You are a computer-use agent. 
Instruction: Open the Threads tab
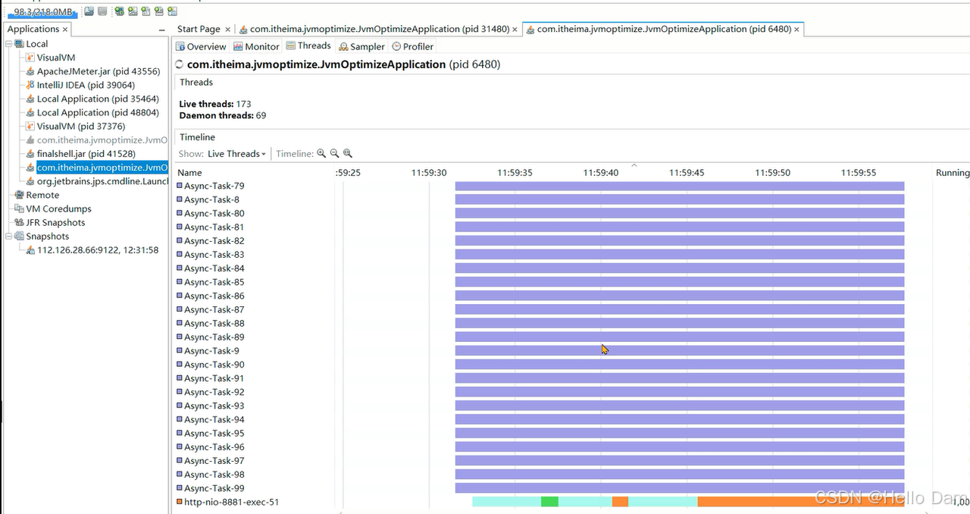click(308, 46)
